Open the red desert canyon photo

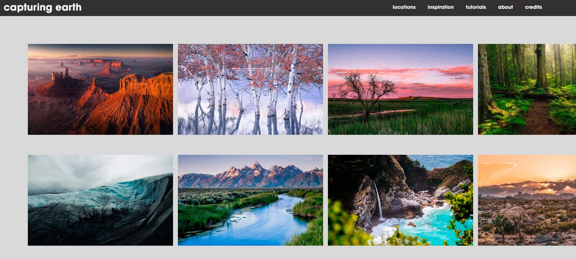pyautogui.click(x=100, y=89)
